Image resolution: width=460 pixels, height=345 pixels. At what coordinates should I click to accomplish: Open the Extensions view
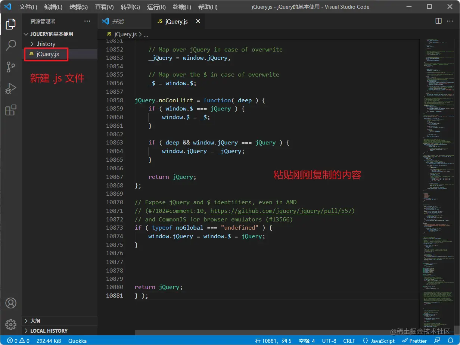pos(11,110)
